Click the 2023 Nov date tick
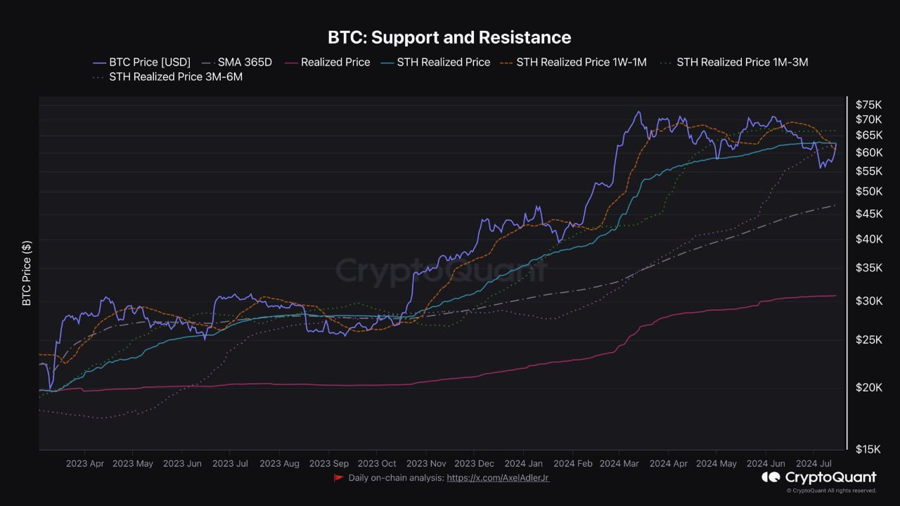 click(x=426, y=464)
